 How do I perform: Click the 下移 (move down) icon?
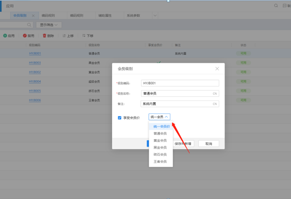84,36
